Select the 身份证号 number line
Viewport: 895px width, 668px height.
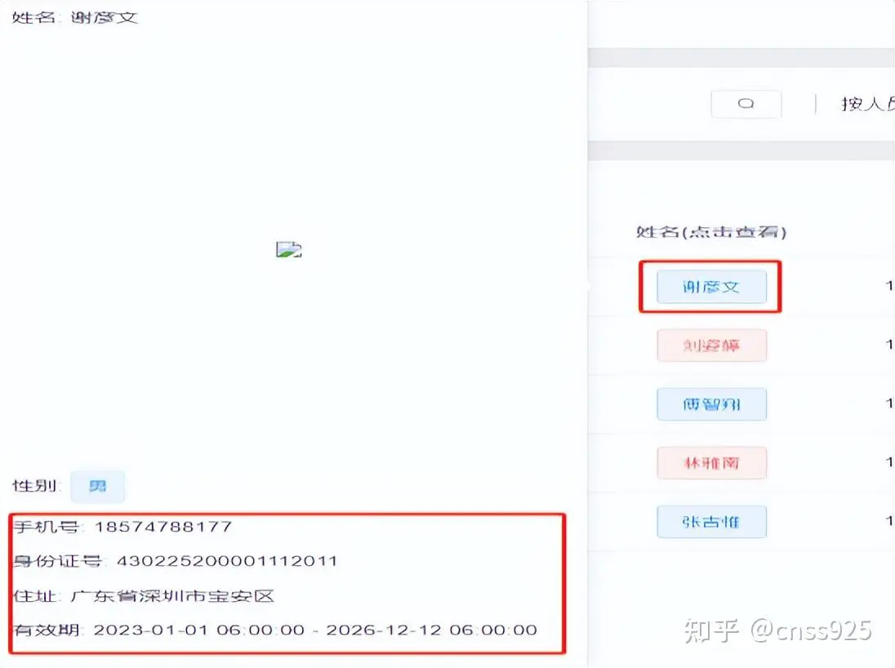tap(176, 561)
